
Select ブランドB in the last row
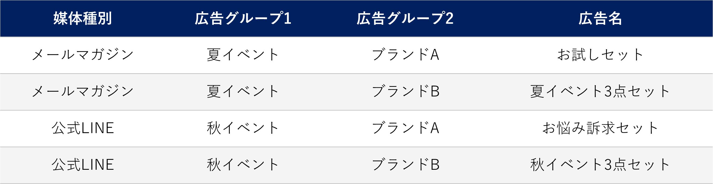405,165
